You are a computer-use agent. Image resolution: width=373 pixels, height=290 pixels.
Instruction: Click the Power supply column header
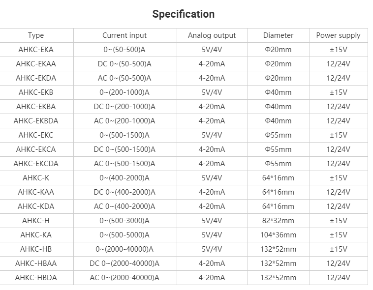tap(338, 35)
